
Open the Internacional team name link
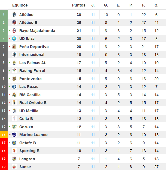32,55
